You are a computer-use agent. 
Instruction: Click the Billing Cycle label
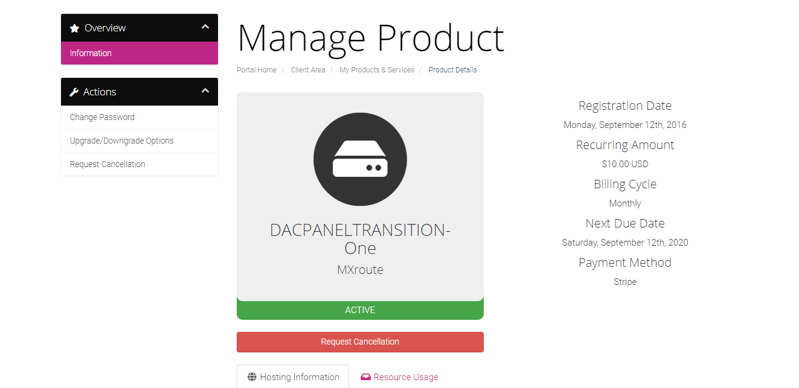tap(625, 184)
